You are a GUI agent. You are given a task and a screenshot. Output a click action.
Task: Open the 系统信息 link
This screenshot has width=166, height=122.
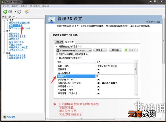point(11,117)
